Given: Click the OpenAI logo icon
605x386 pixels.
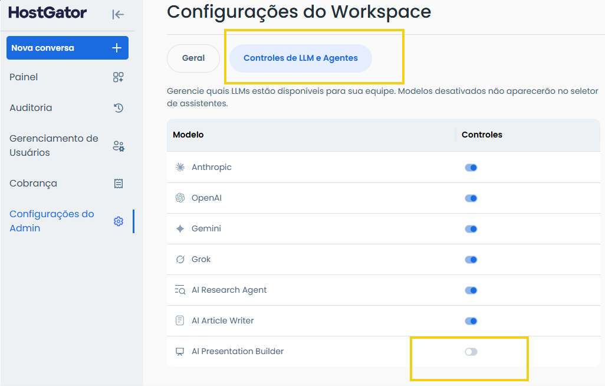Looking at the screenshot, I should [180, 198].
